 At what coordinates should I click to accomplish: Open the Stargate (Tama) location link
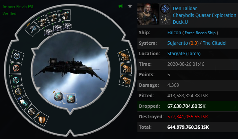point(184,54)
